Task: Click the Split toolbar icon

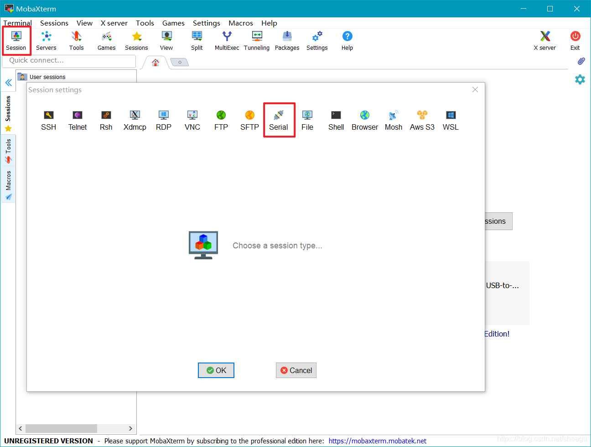Action: coord(197,41)
